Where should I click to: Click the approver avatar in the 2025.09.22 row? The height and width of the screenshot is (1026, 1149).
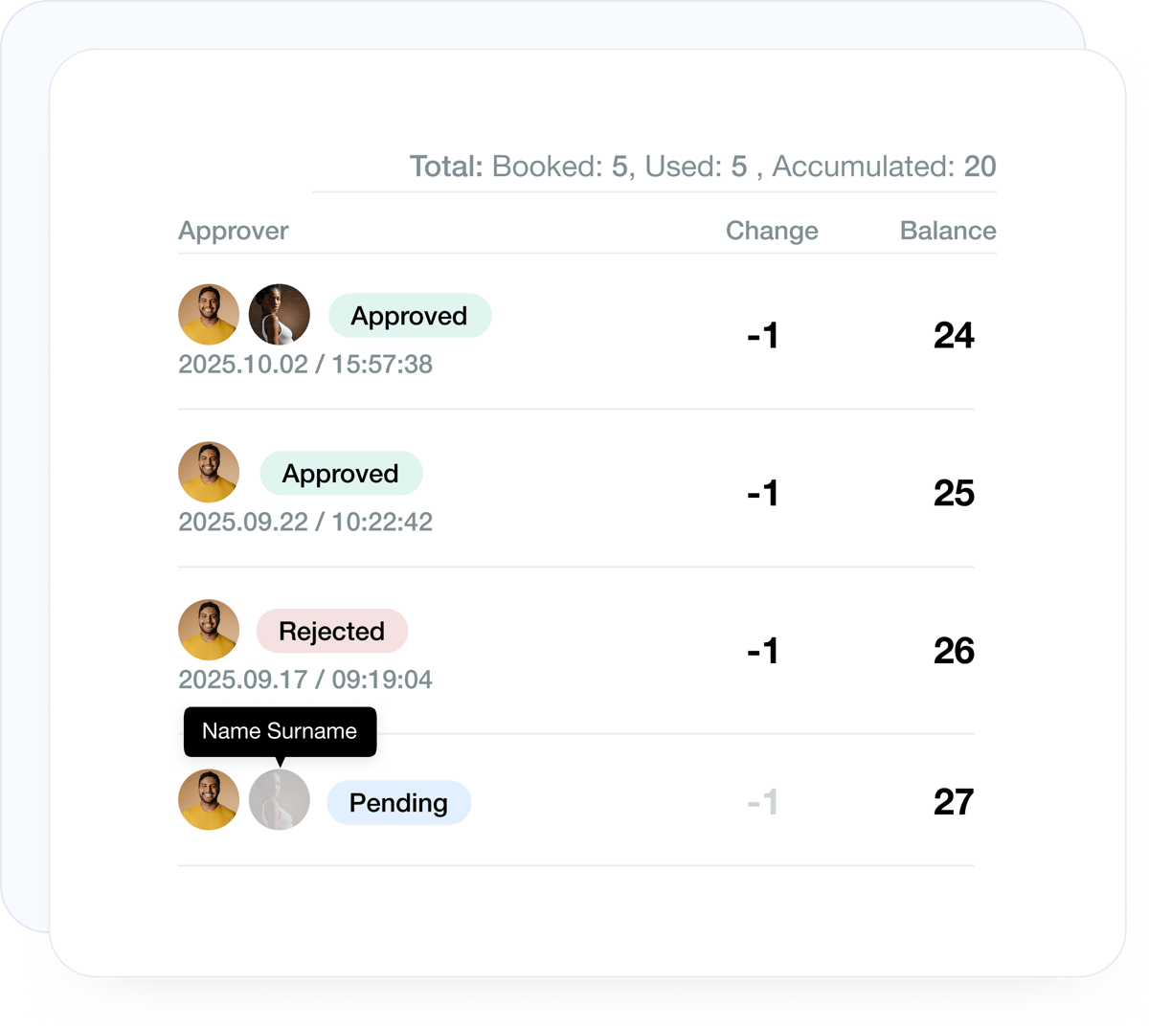(208, 472)
